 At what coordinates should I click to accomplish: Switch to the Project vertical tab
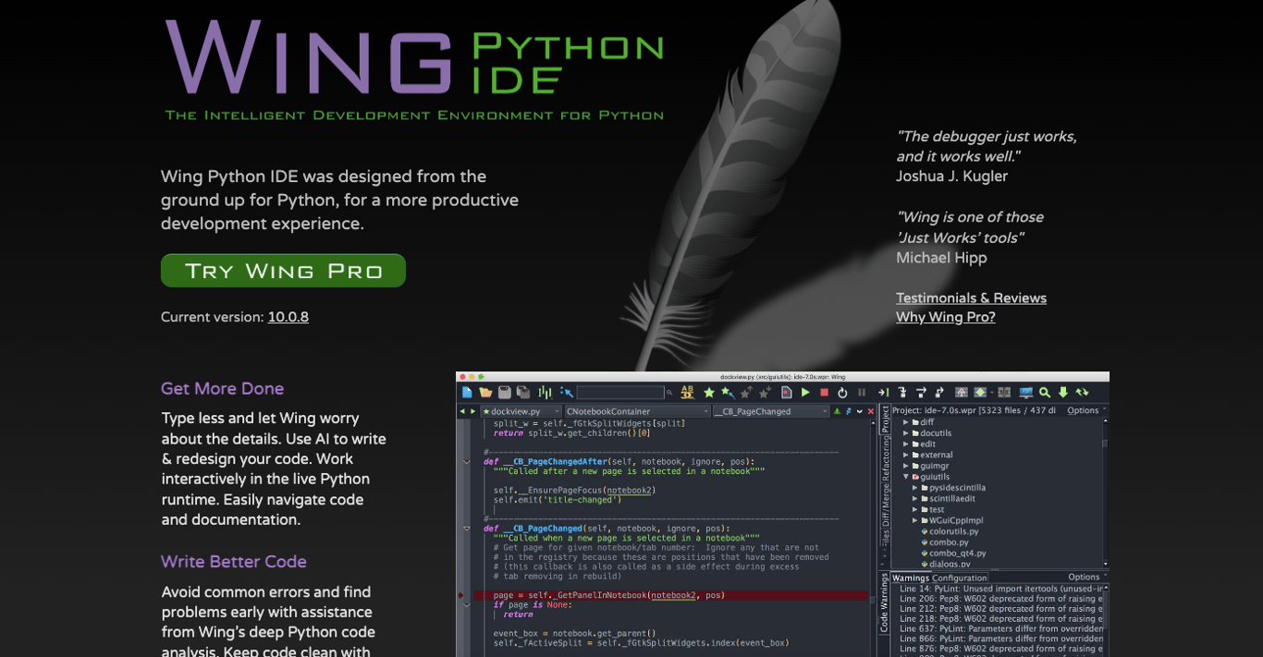[x=885, y=419]
